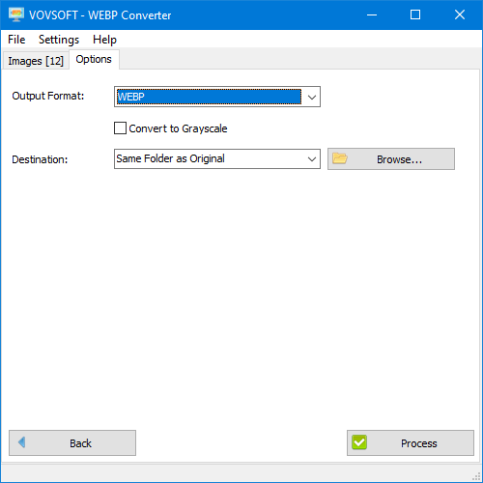Switch to the Images [12] tab
Viewport: 483px width, 483px height.
36,61
